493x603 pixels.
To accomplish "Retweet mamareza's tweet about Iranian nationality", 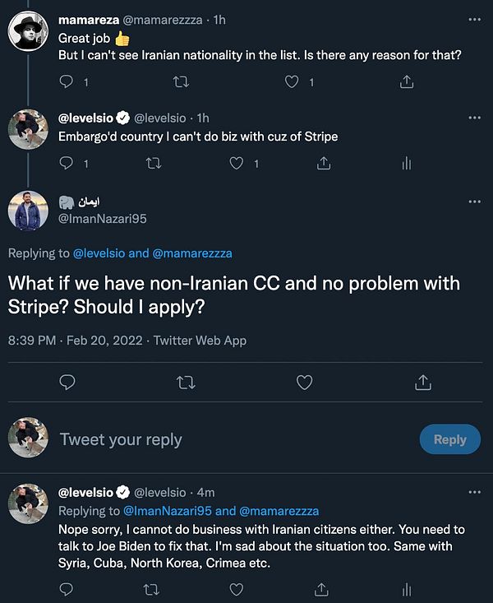I will 182,81.
